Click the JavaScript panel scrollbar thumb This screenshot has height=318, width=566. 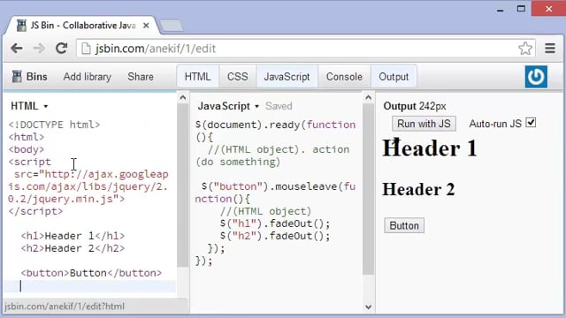(x=368, y=189)
